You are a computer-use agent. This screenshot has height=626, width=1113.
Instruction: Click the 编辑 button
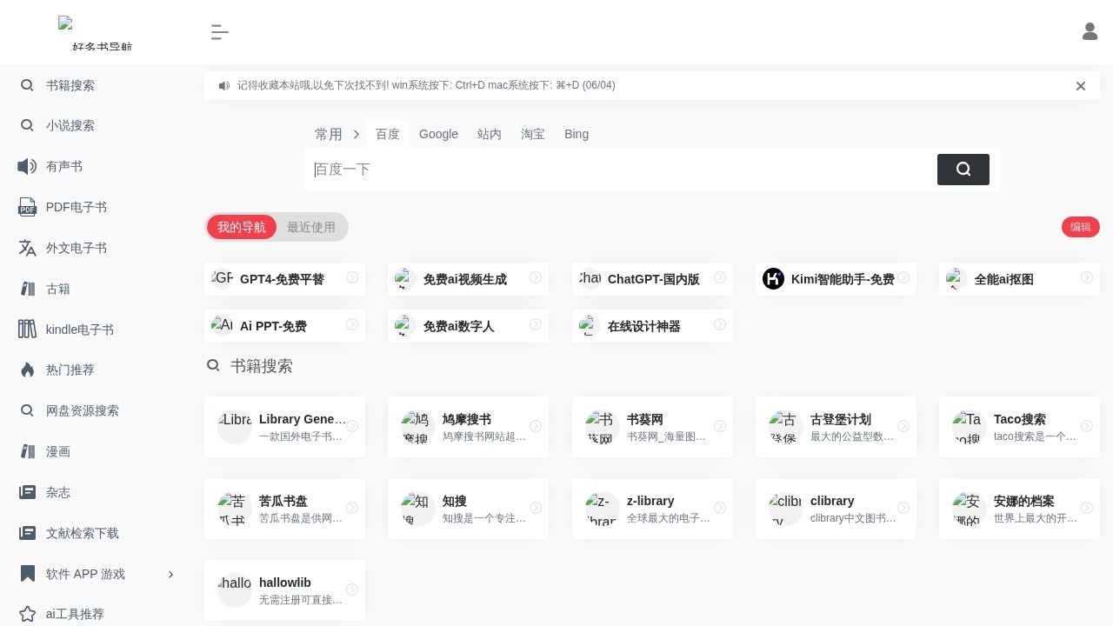(x=1080, y=227)
